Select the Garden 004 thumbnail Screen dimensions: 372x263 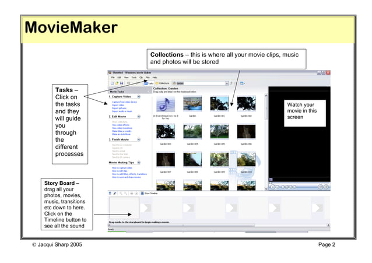(192, 132)
